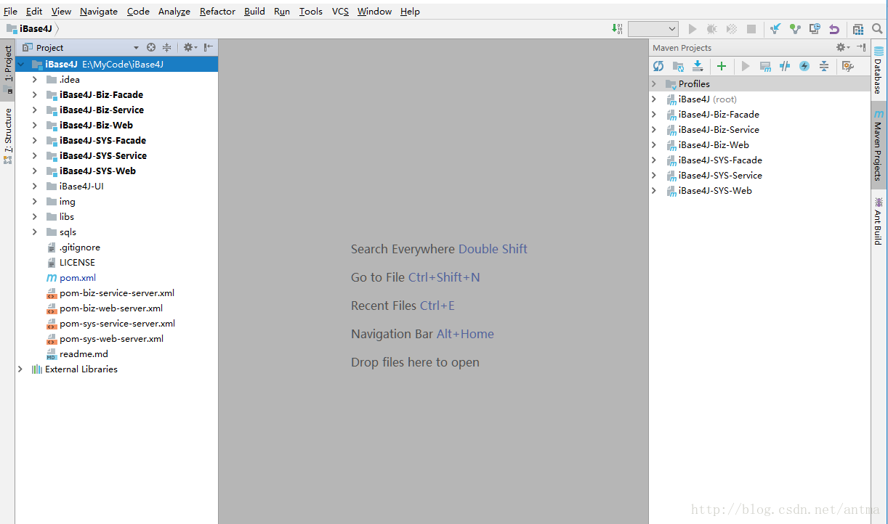Expand iBase4J-SYS-Service in Maven panel
Image resolution: width=888 pixels, height=524 pixels.
coord(654,176)
